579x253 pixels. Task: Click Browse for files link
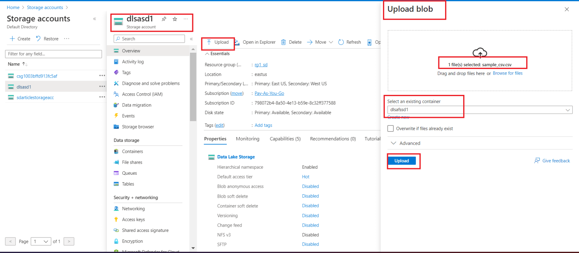[508, 73]
